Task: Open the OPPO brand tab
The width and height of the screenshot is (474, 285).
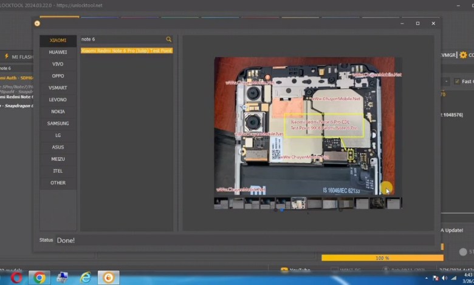Action: pyautogui.click(x=58, y=76)
